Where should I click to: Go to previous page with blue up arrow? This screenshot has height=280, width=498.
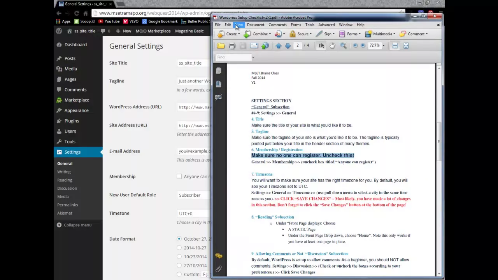click(x=279, y=46)
